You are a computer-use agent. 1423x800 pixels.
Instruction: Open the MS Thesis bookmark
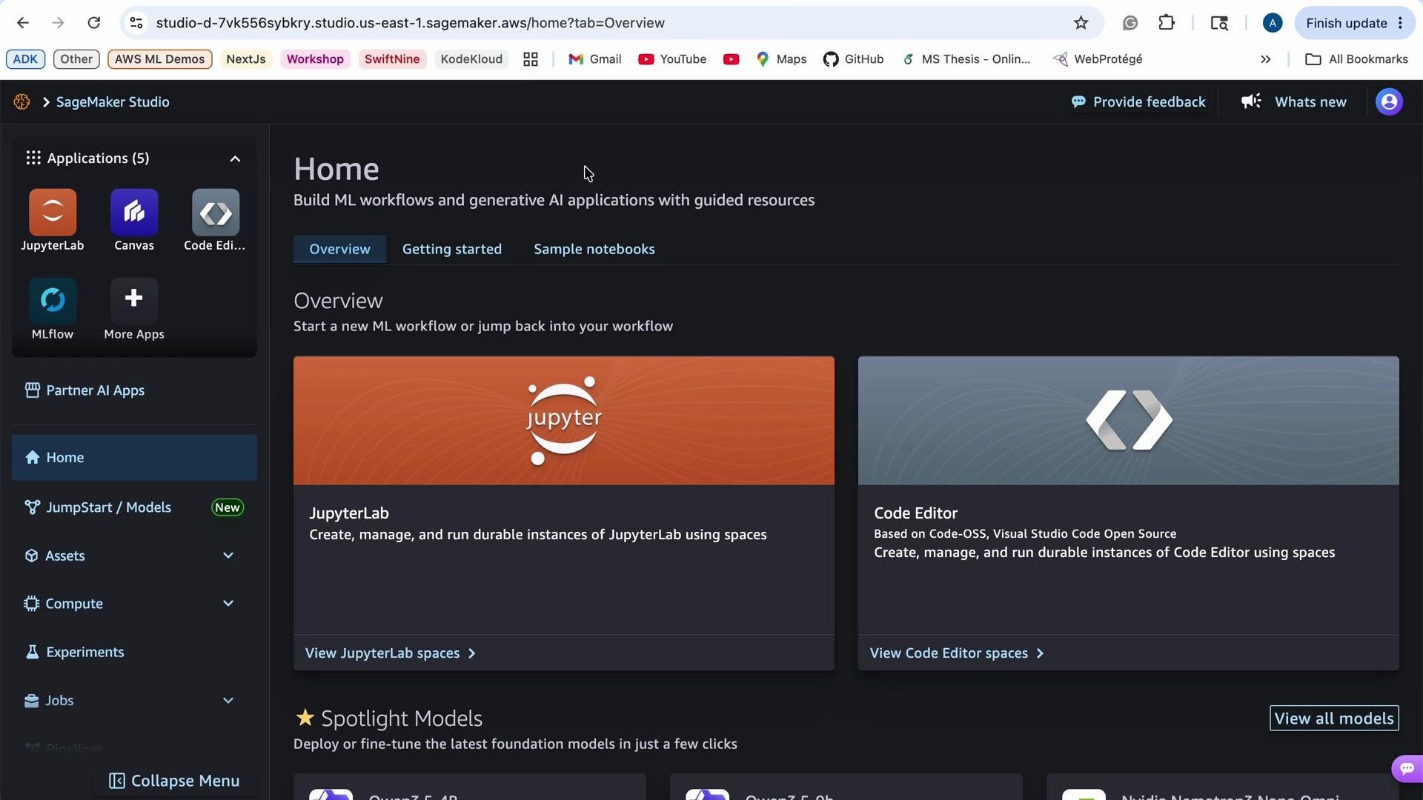[x=966, y=59]
